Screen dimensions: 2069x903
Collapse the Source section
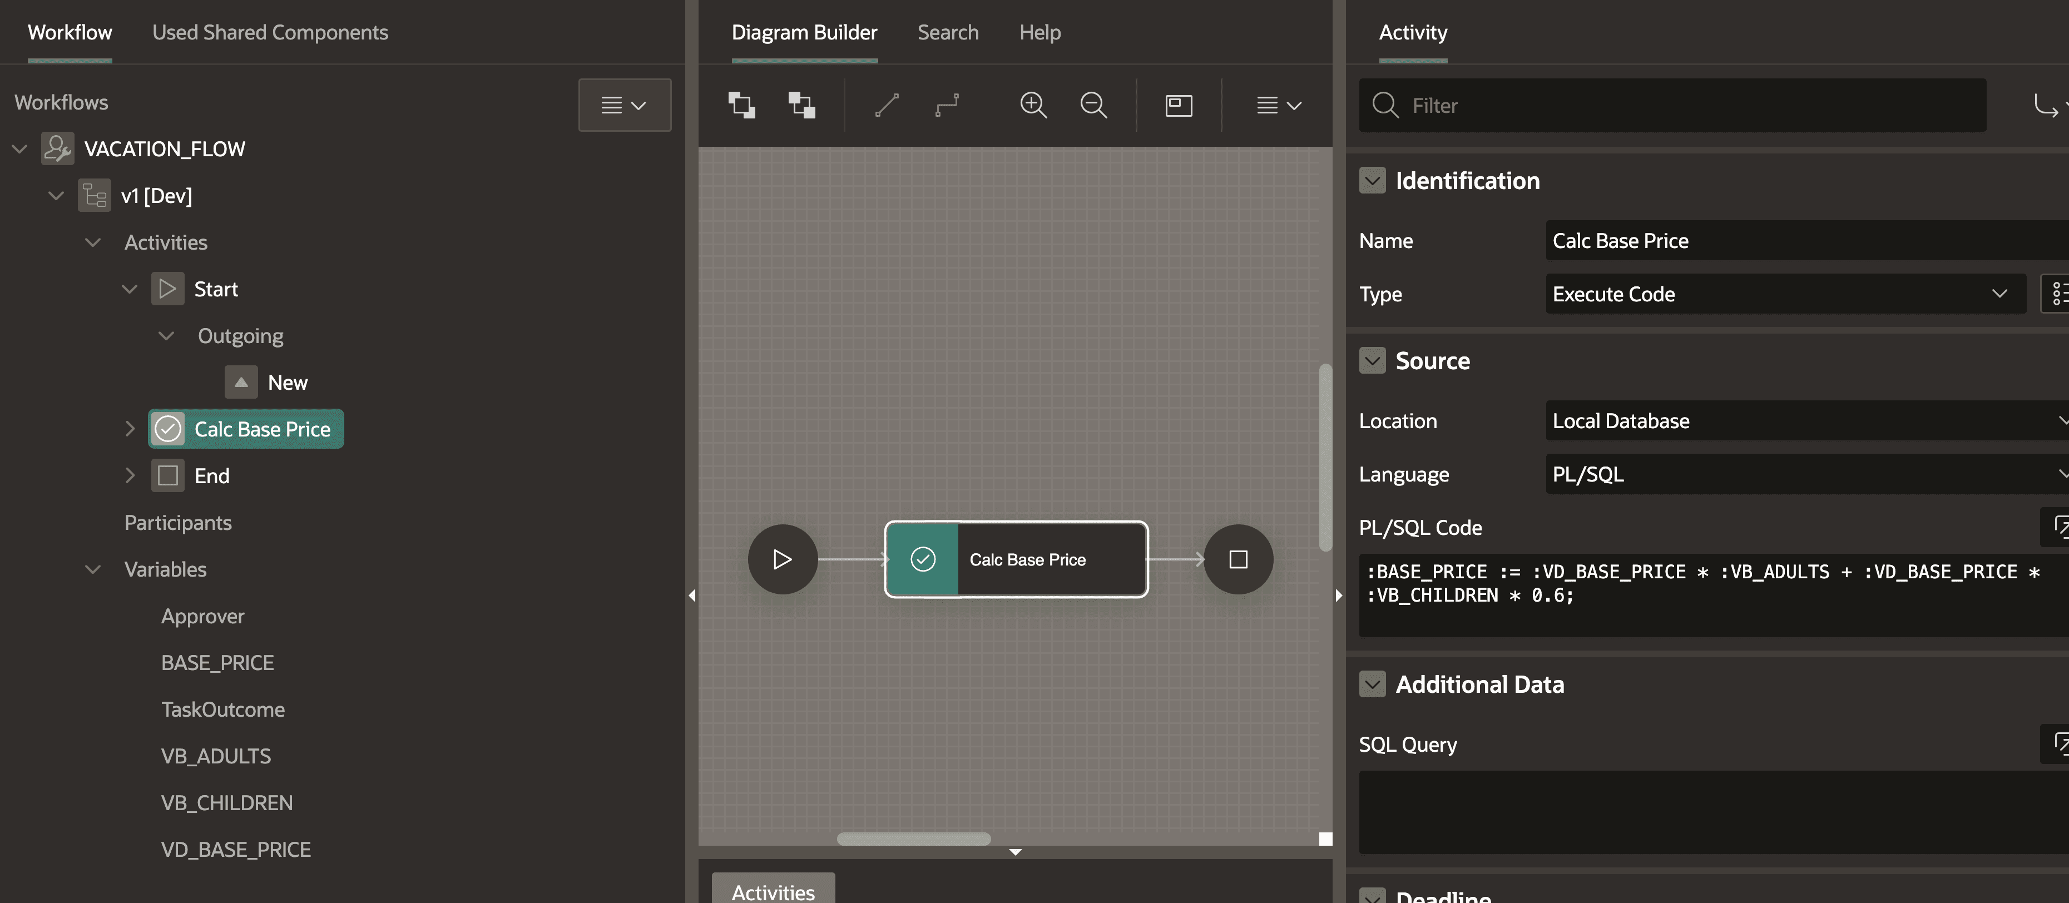1372,360
